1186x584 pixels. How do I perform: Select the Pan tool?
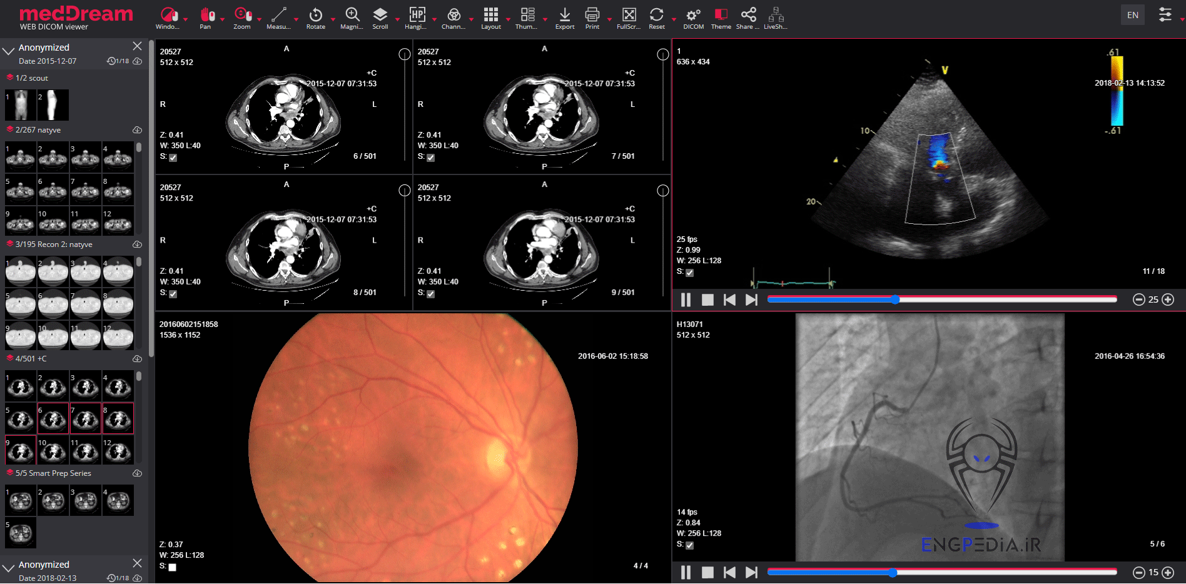(207, 18)
